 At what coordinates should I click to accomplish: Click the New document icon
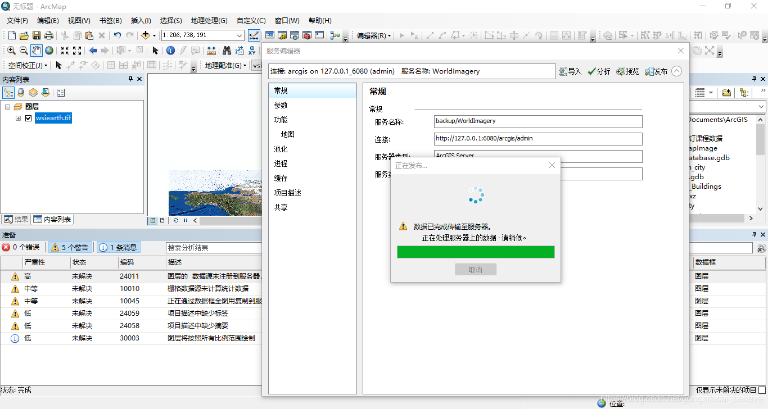click(x=11, y=35)
